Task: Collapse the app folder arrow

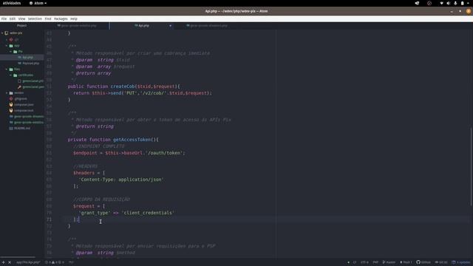Action: 7,46
